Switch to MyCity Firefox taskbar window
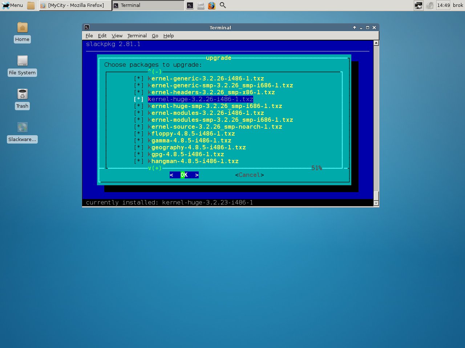 point(75,5)
